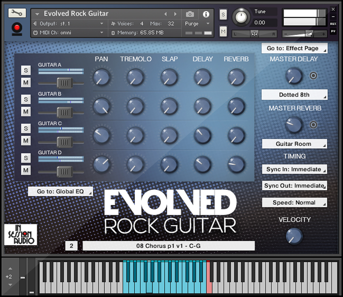Mute Guitar C
This screenshot has height=297, width=343.
(x=26, y=141)
